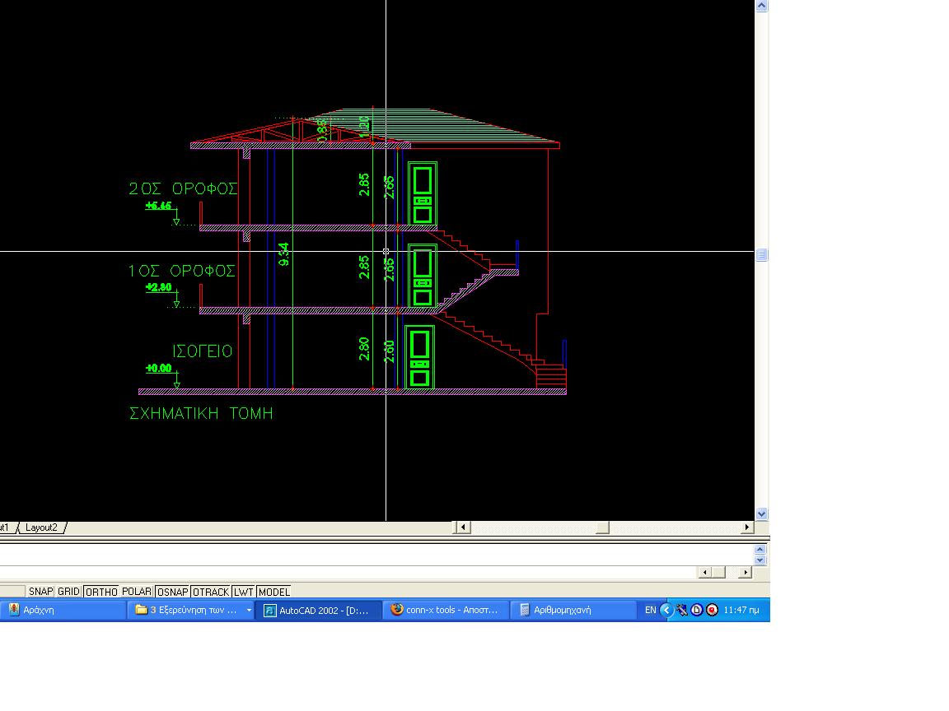
Task: Expand hidden tray icons chevron
Action: (x=666, y=610)
